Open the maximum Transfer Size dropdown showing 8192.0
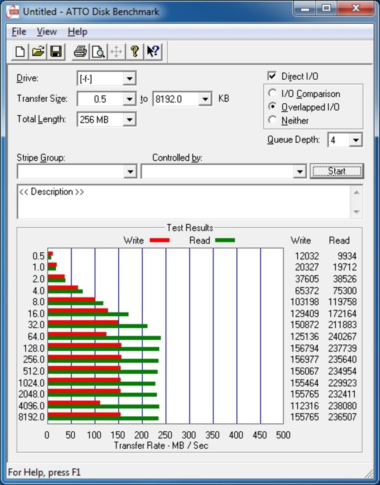The height and width of the screenshot is (485, 380). (205, 99)
